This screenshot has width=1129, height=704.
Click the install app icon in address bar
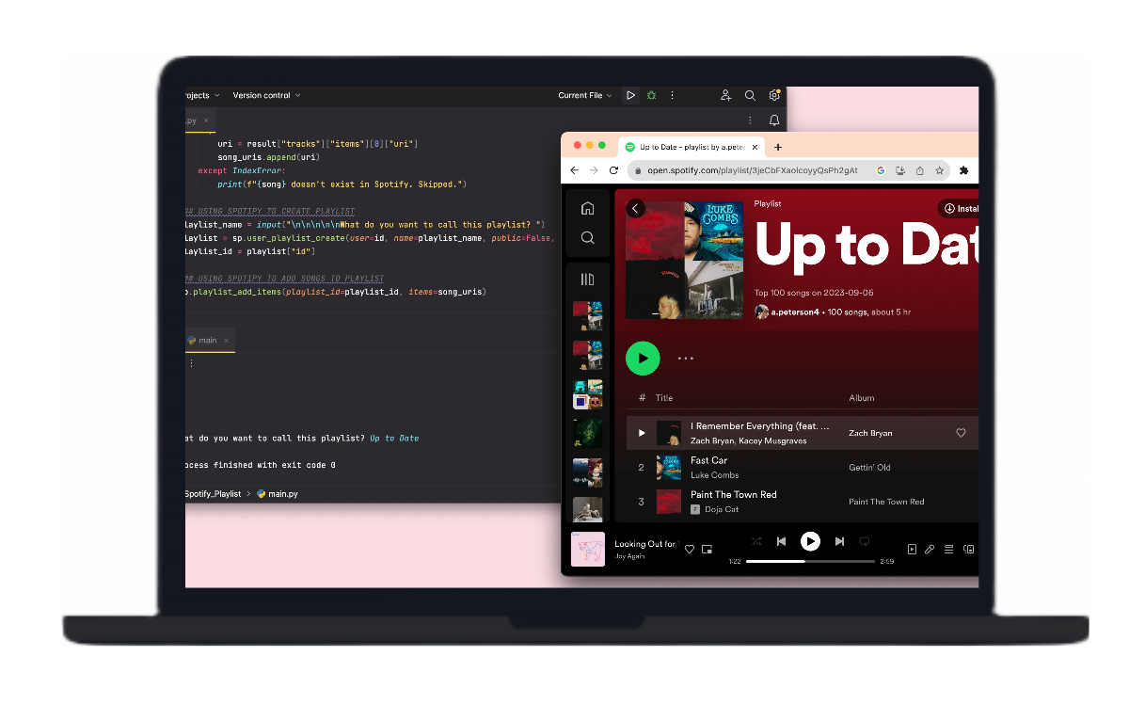click(x=900, y=170)
